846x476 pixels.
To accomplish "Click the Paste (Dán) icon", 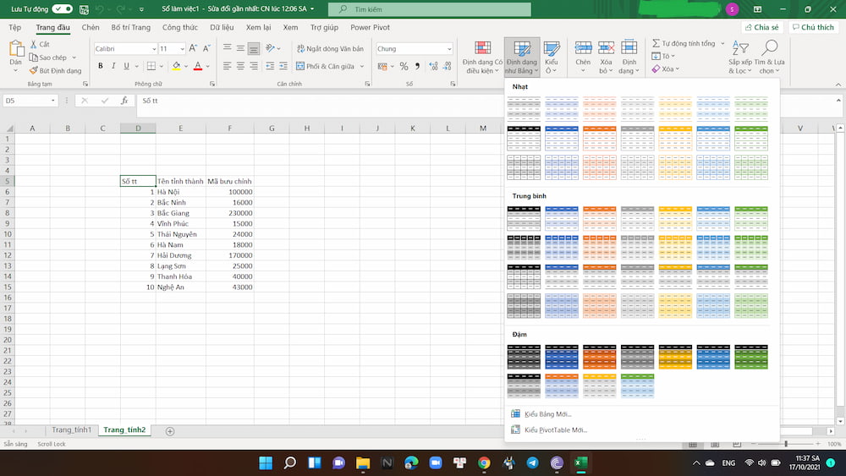I will coord(15,50).
